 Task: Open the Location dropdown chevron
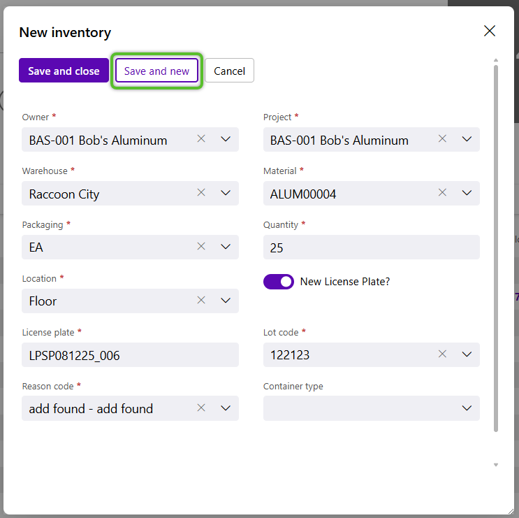[226, 301]
